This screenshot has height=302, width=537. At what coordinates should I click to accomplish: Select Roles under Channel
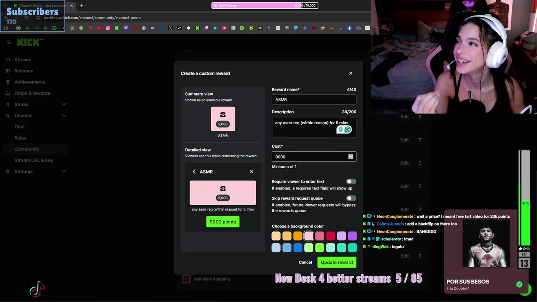click(21, 138)
